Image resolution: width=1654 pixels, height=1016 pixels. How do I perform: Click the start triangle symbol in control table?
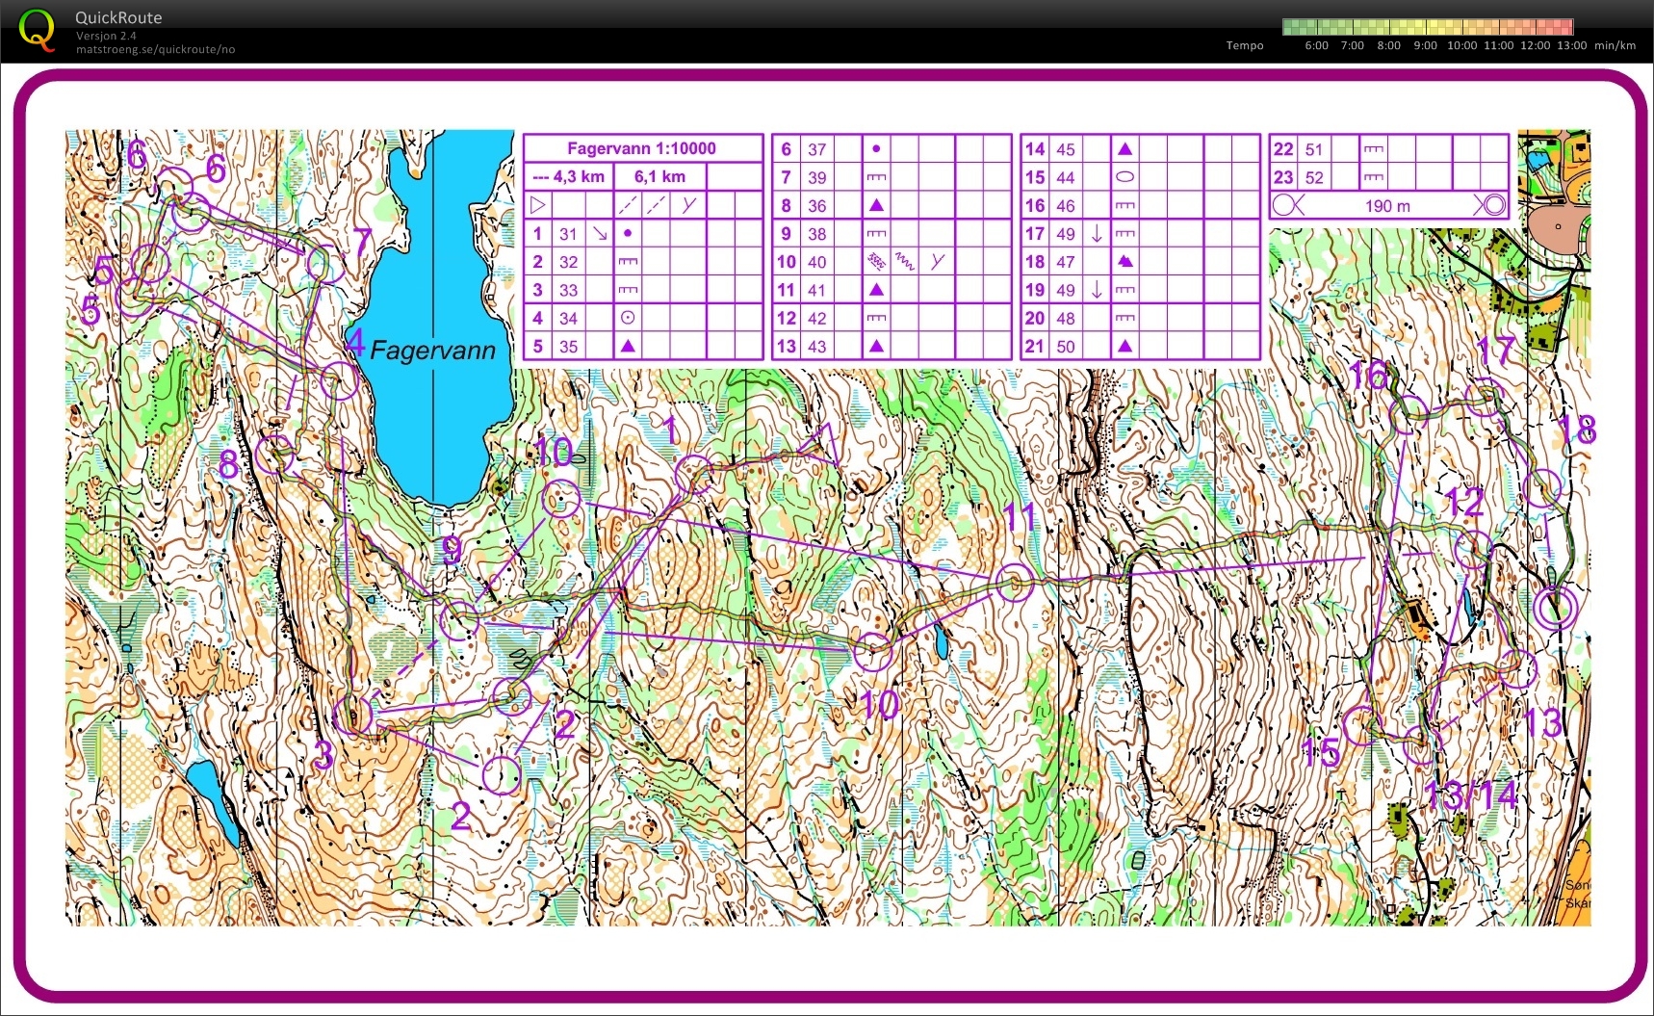pos(538,205)
